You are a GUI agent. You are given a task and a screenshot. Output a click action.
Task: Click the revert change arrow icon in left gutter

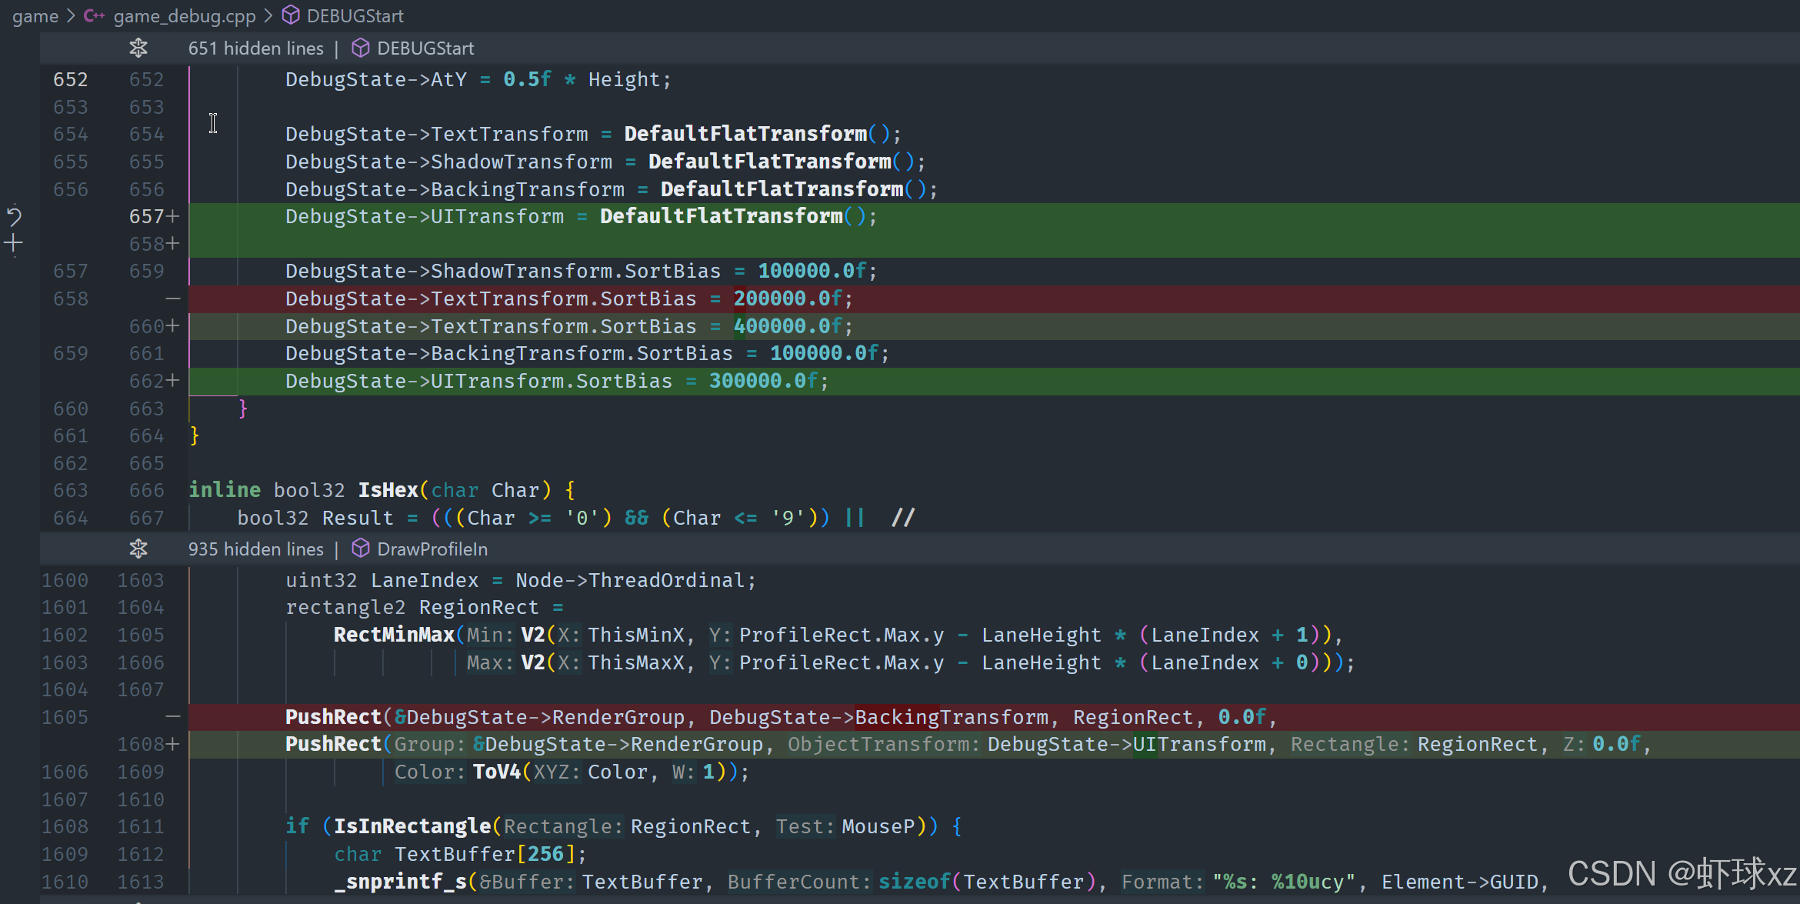[14, 216]
